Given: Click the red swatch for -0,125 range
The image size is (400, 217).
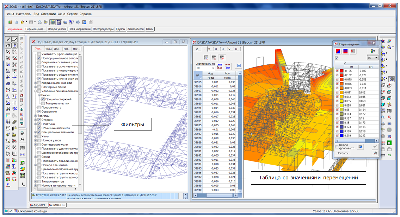Looking at the screenshot, I should [x=341, y=71].
